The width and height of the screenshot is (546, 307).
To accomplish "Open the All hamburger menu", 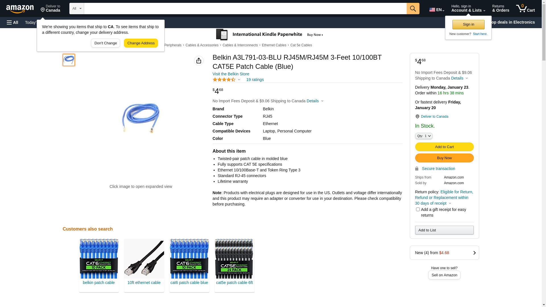I will click(x=13, y=22).
